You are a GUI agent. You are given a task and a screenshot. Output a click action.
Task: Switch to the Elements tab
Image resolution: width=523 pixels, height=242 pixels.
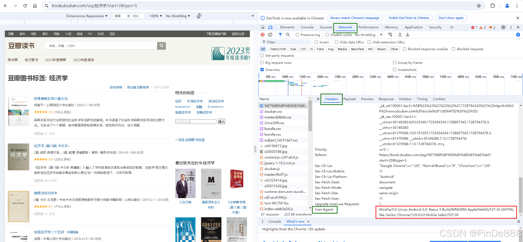click(x=287, y=27)
